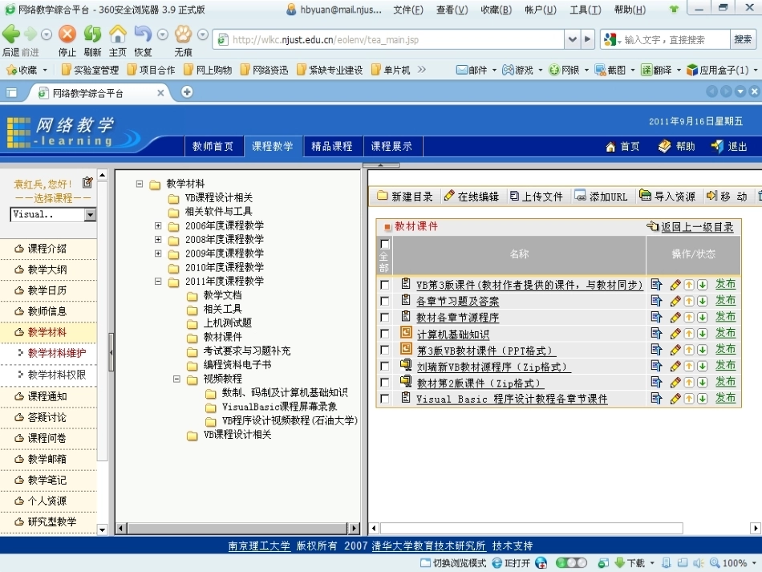Click the 搜索 search button
Viewport: 762px width, 572px height.
(x=743, y=39)
